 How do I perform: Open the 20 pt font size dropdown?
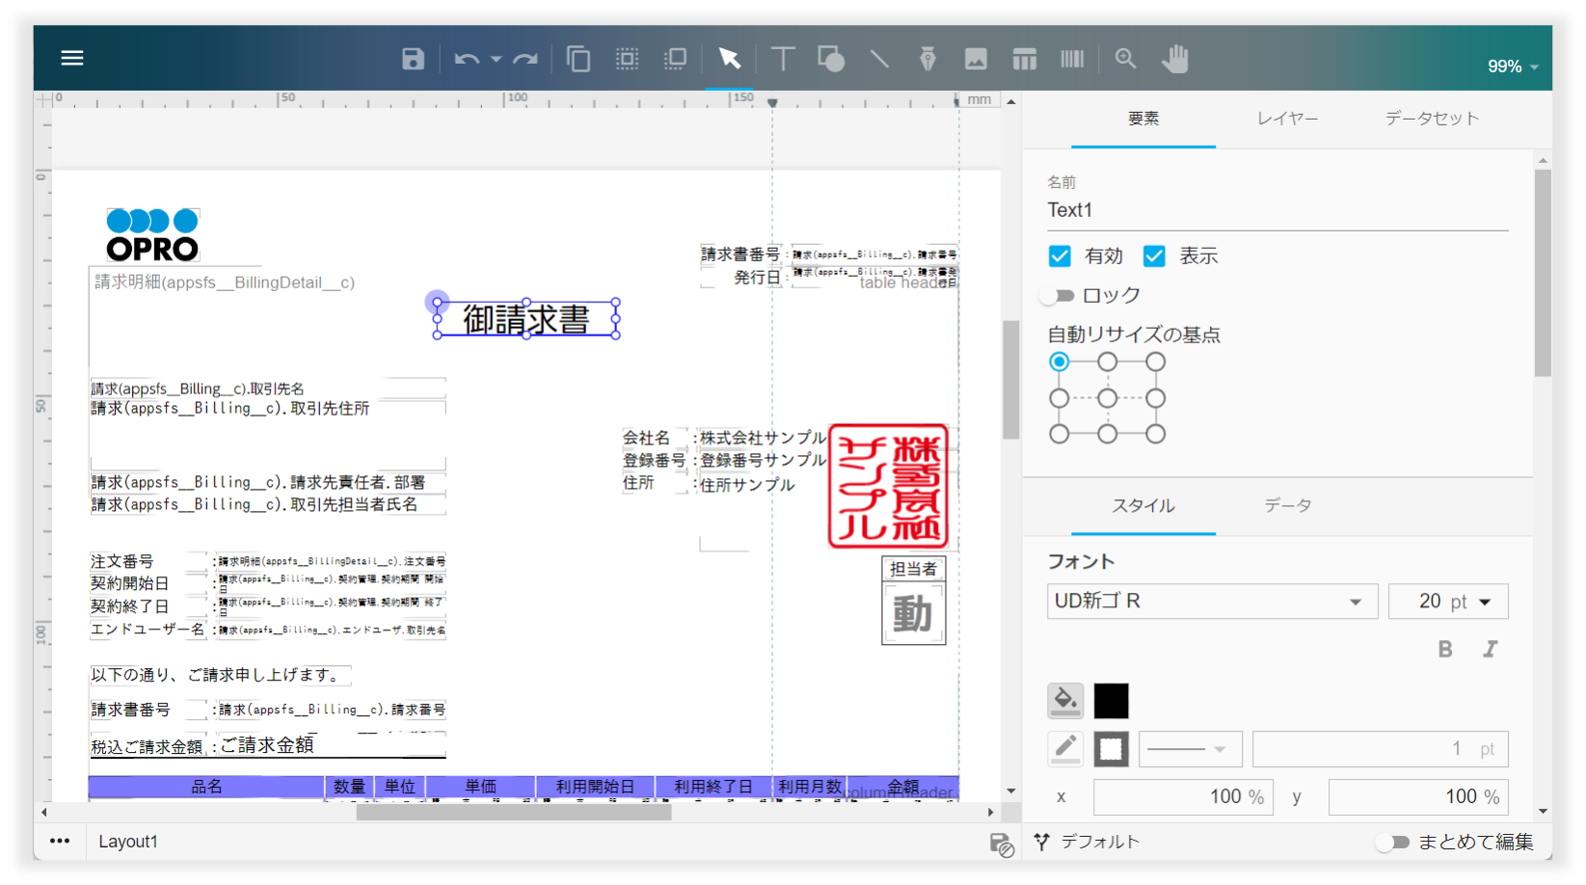1448,602
